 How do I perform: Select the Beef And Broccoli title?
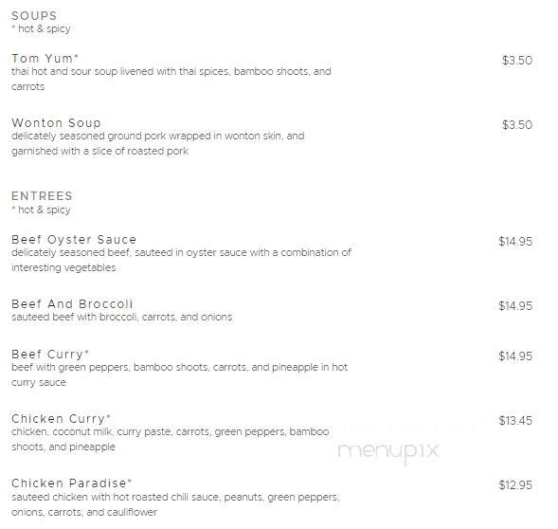point(72,304)
